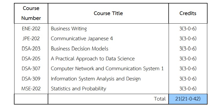Select the DSA-307 course number cell

click(31, 69)
